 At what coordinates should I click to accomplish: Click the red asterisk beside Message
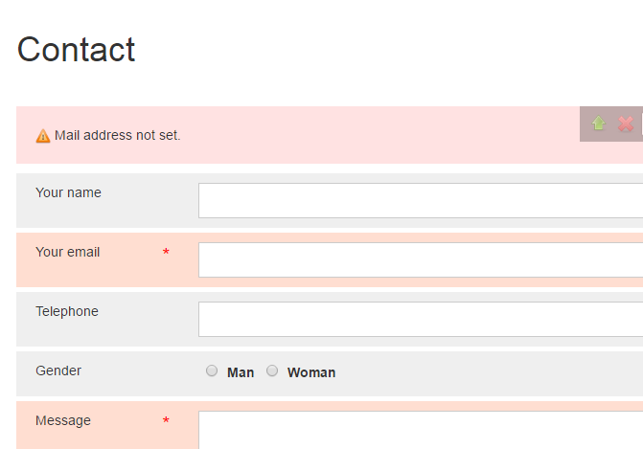tap(166, 421)
